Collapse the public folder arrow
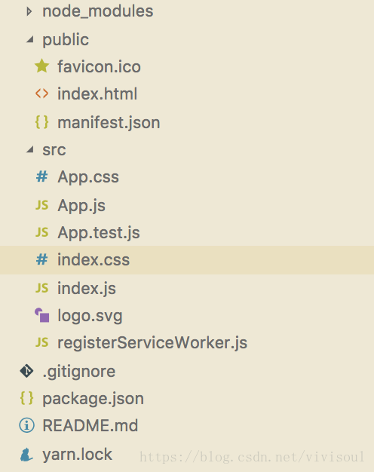This screenshot has height=472, width=374. (29, 39)
